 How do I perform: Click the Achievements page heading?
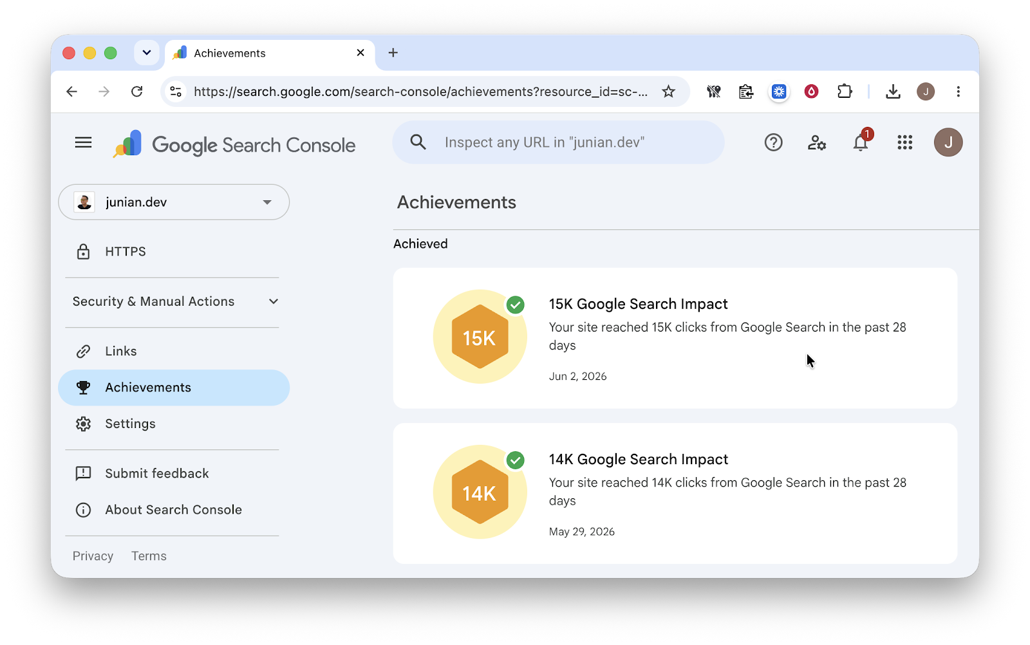[456, 202]
